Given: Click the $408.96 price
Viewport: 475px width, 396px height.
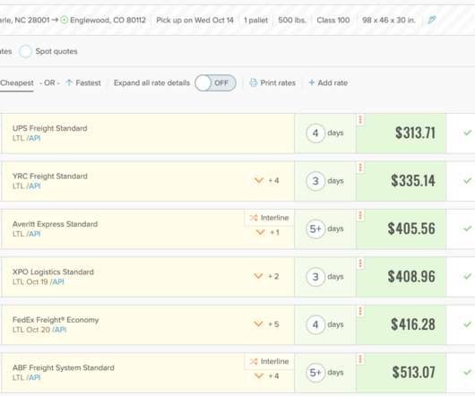Looking at the screenshot, I should 411,277.
